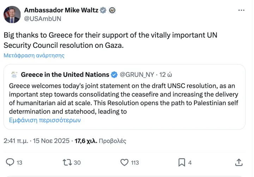
Task: Click the government seal badge icon
Action: tap(112, 10)
